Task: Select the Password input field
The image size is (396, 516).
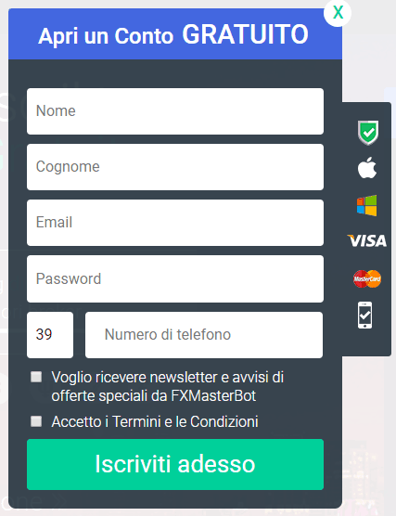Action: click(x=175, y=278)
